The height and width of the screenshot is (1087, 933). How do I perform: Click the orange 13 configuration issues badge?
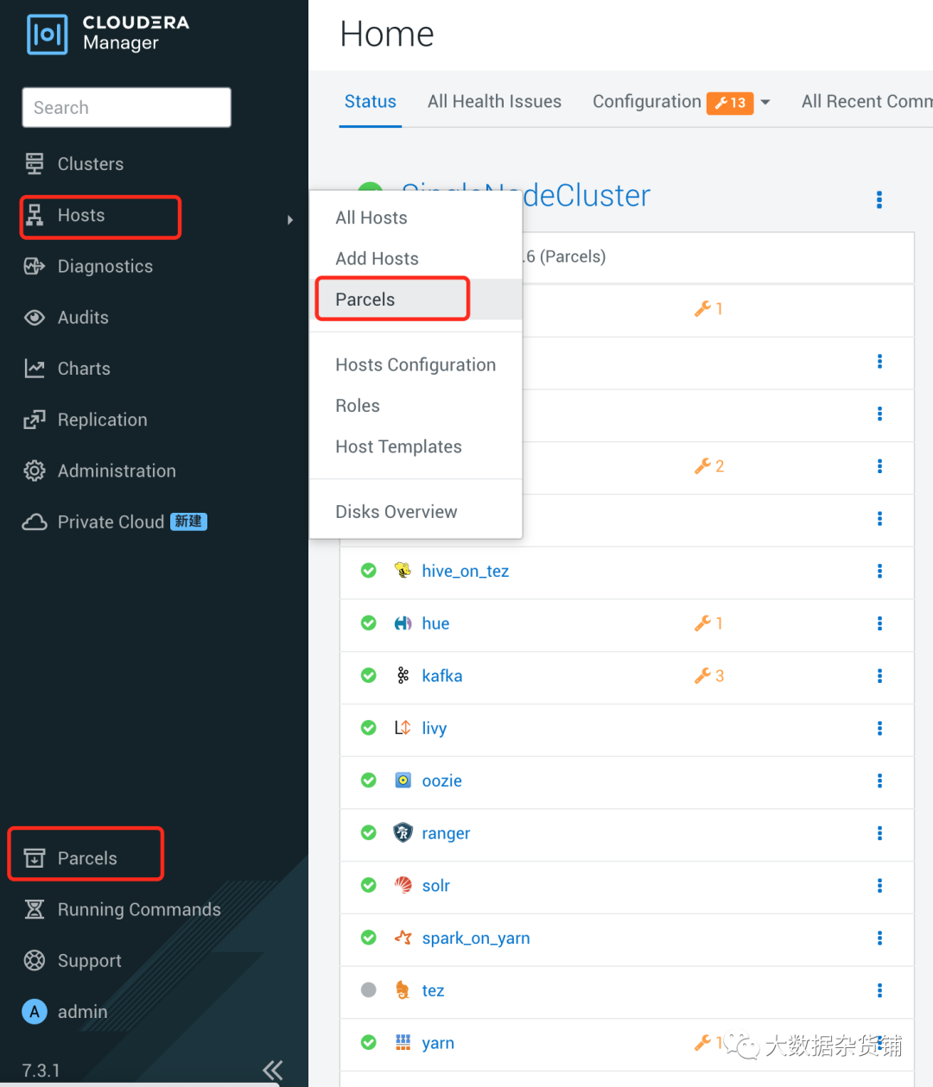pyautogui.click(x=730, y=103)
